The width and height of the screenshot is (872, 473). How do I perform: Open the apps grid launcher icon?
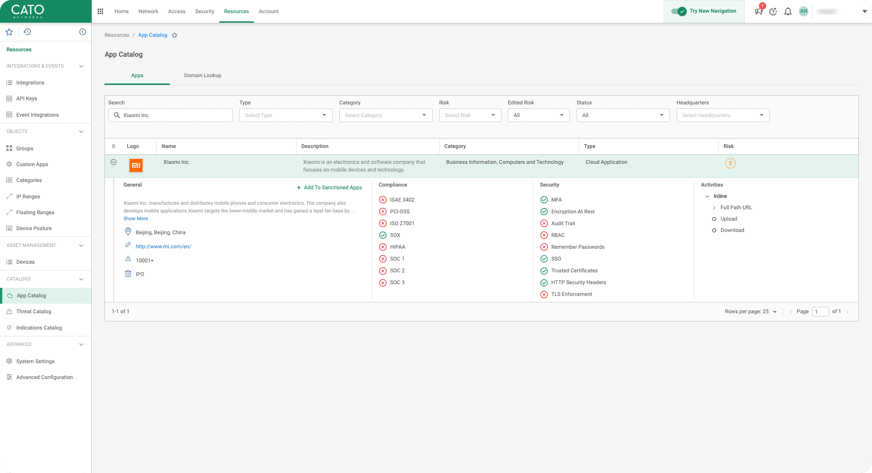coord(100,11)
